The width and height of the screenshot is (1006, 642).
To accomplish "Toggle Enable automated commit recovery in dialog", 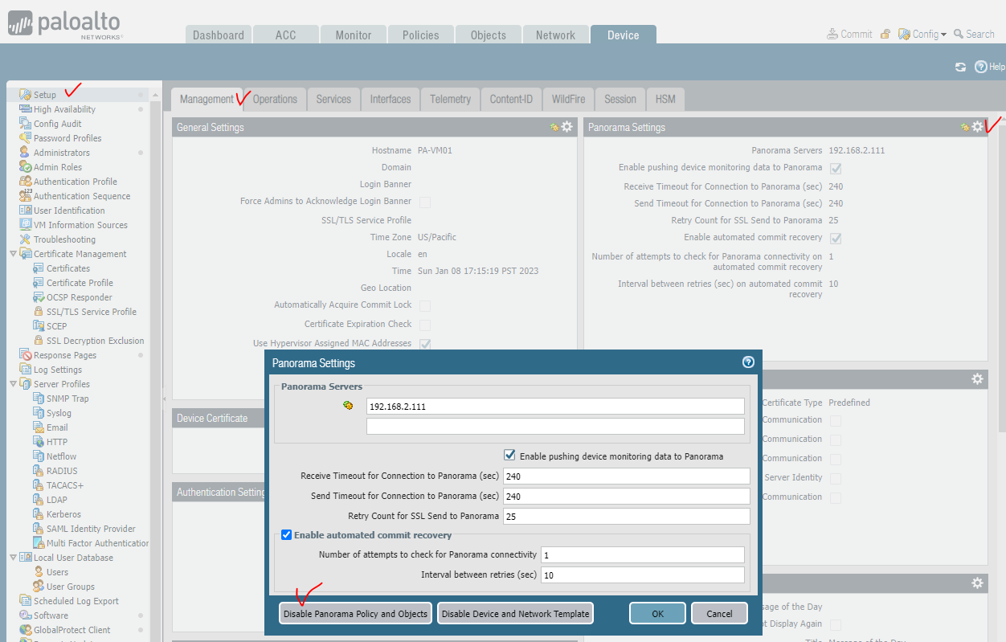I will [286, 534].
